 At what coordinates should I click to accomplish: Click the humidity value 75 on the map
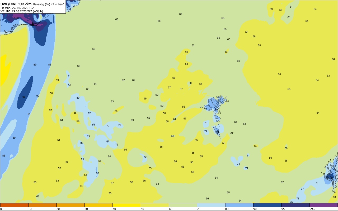coord(291,202)
